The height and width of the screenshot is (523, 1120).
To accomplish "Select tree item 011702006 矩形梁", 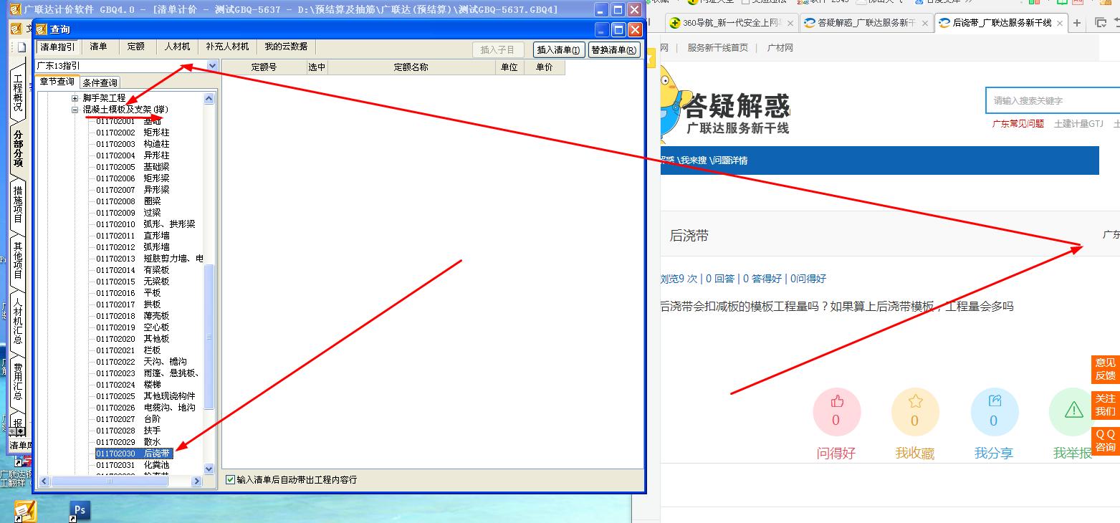I will point(133,178).
